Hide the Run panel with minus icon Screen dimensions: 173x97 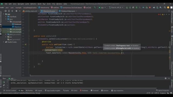coord(169,78)
